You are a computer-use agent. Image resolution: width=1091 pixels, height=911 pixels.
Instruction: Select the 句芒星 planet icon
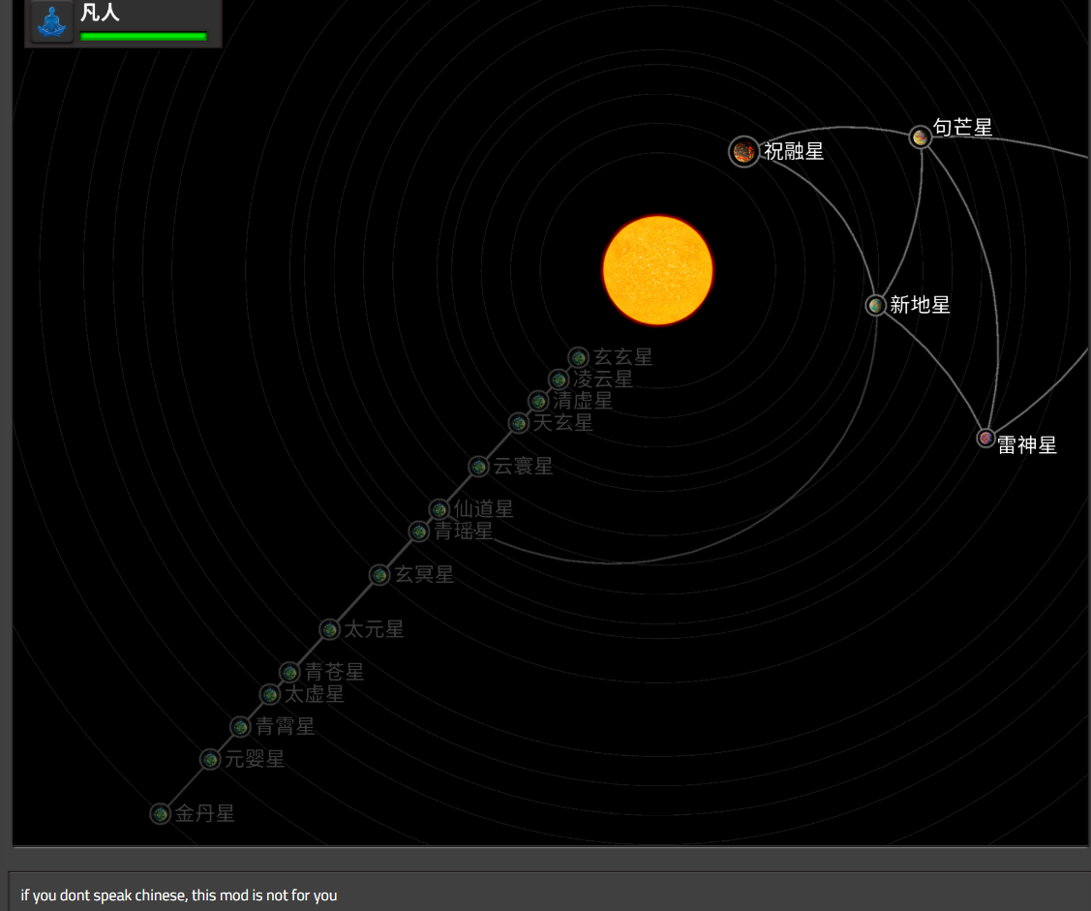coord(921,137)
